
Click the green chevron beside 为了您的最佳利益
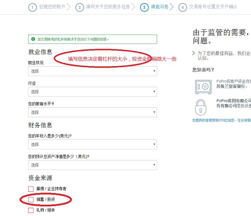pos(194,53)
